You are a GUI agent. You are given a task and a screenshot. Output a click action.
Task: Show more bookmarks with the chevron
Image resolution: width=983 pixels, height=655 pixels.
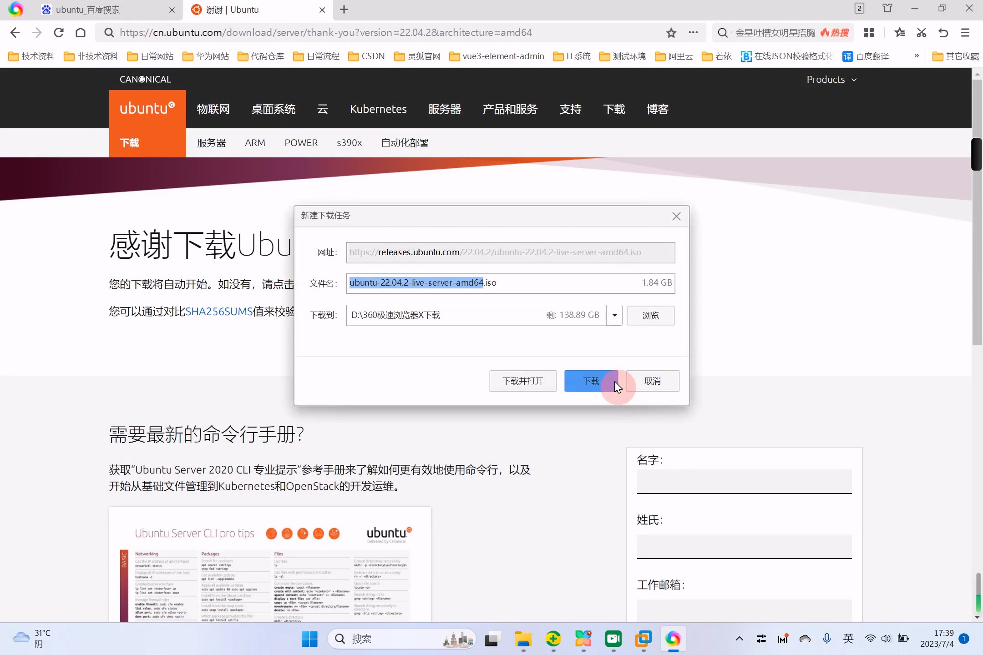(917, 56)
